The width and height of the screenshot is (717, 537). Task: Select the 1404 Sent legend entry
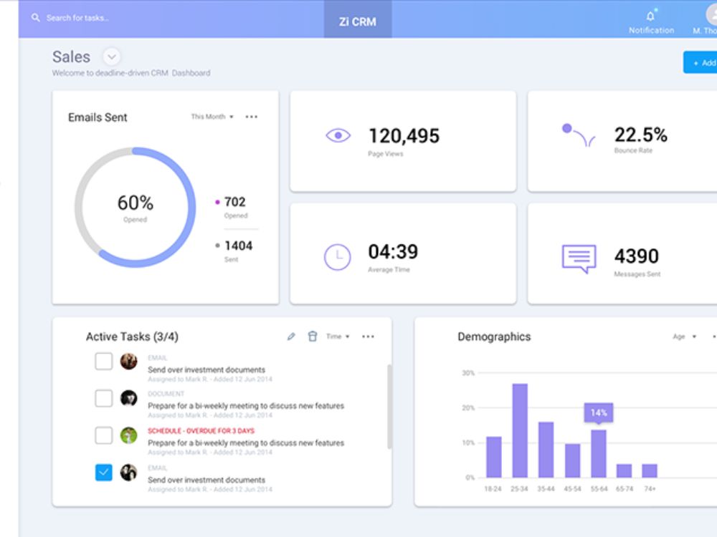coord(234,251)
